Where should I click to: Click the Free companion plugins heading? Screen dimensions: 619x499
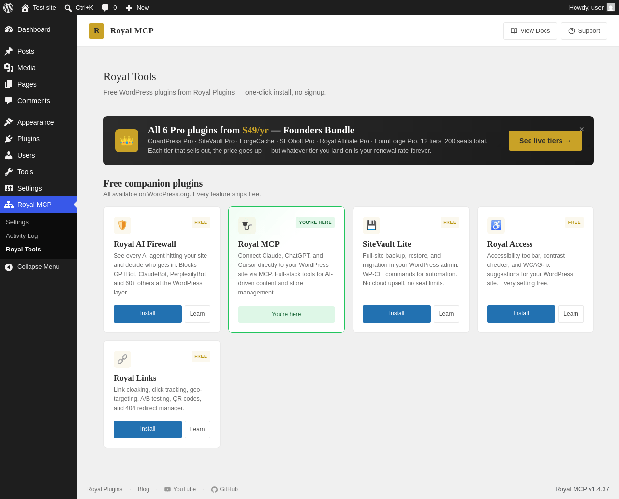pyautogui.click(x=153, y=184)
